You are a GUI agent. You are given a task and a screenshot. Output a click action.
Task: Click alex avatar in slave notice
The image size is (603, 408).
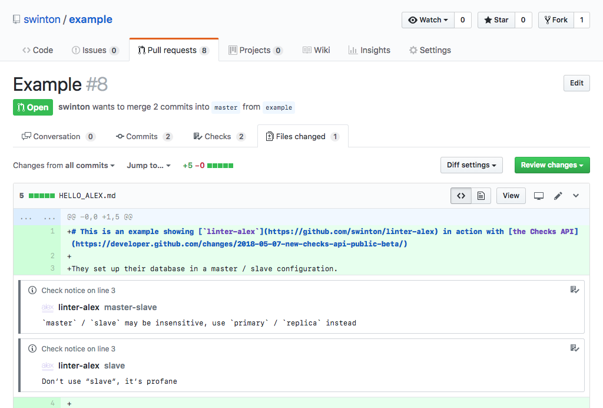tap(48, 366)
